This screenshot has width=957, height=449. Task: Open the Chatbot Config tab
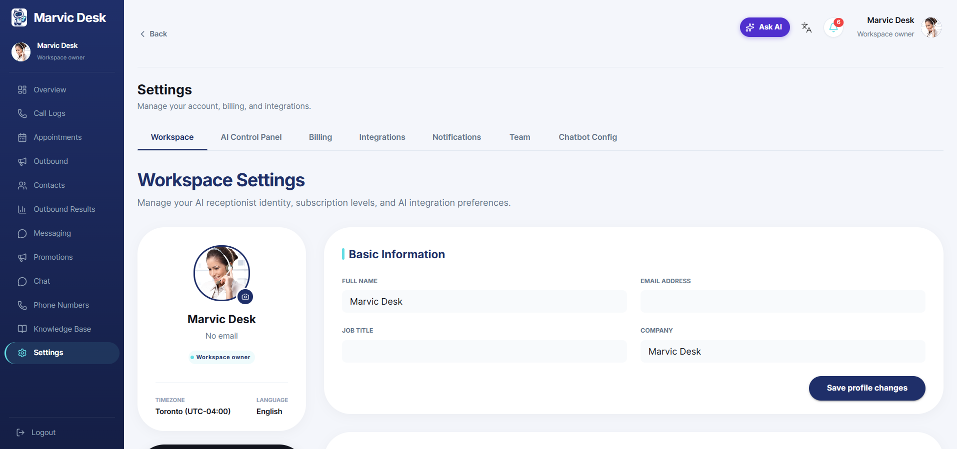pos(587,137)
